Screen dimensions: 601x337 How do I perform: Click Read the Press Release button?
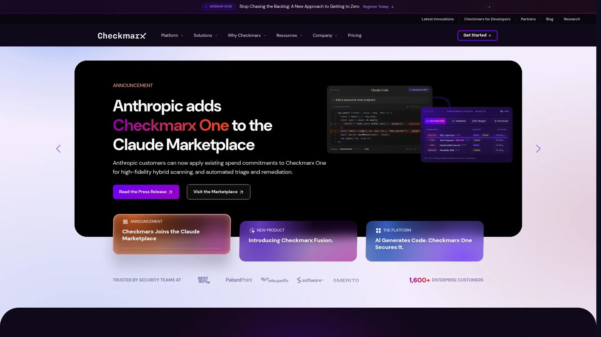pos(146,192)
